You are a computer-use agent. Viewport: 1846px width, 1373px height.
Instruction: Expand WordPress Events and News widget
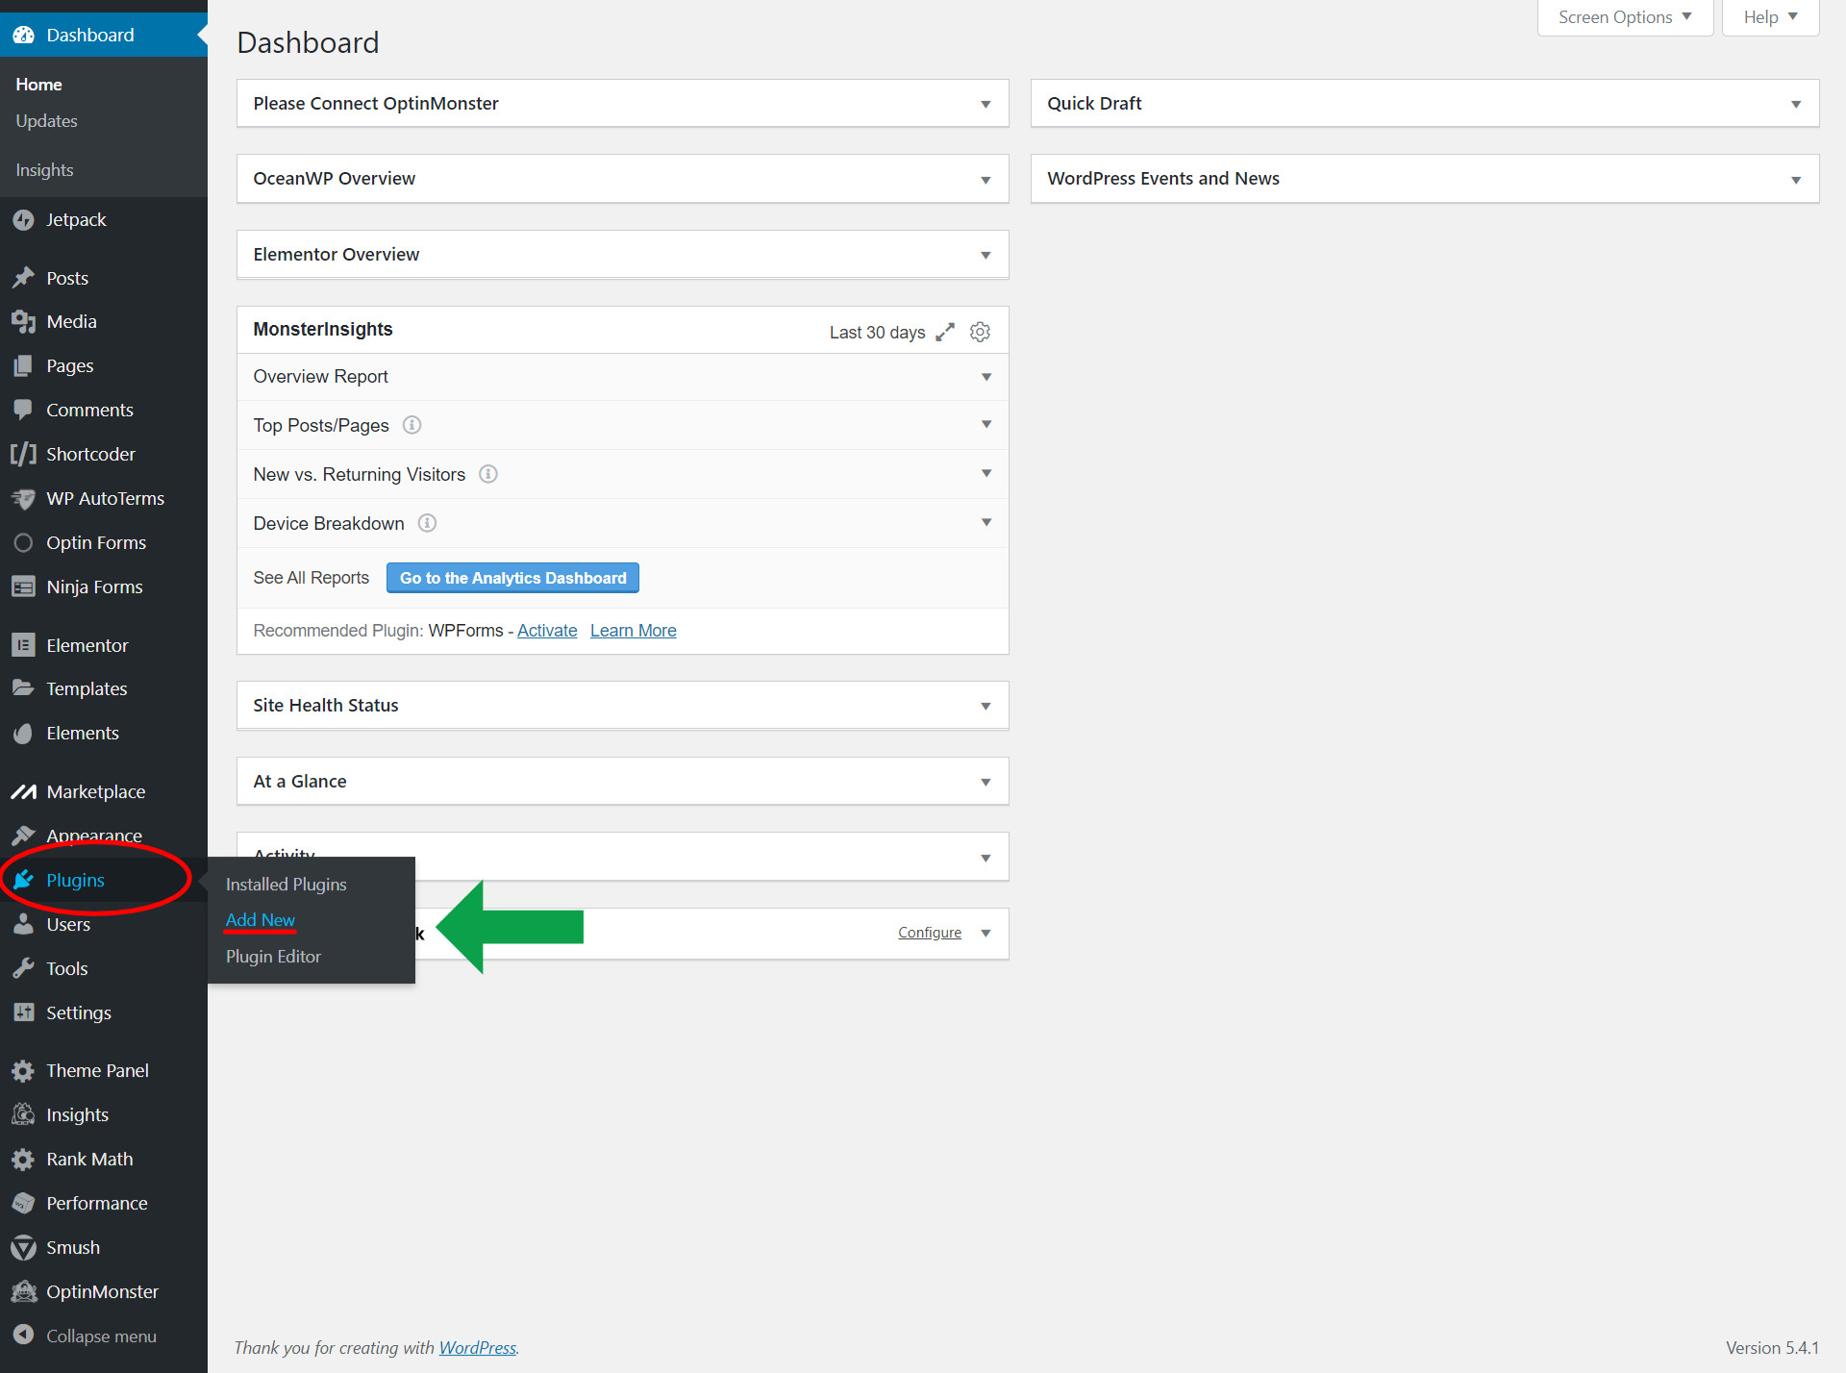coord(1796,180)
